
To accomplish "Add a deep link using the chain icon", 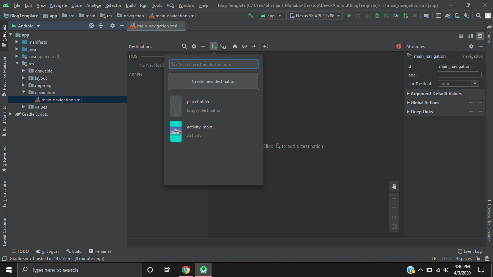I will coord(244,46).
